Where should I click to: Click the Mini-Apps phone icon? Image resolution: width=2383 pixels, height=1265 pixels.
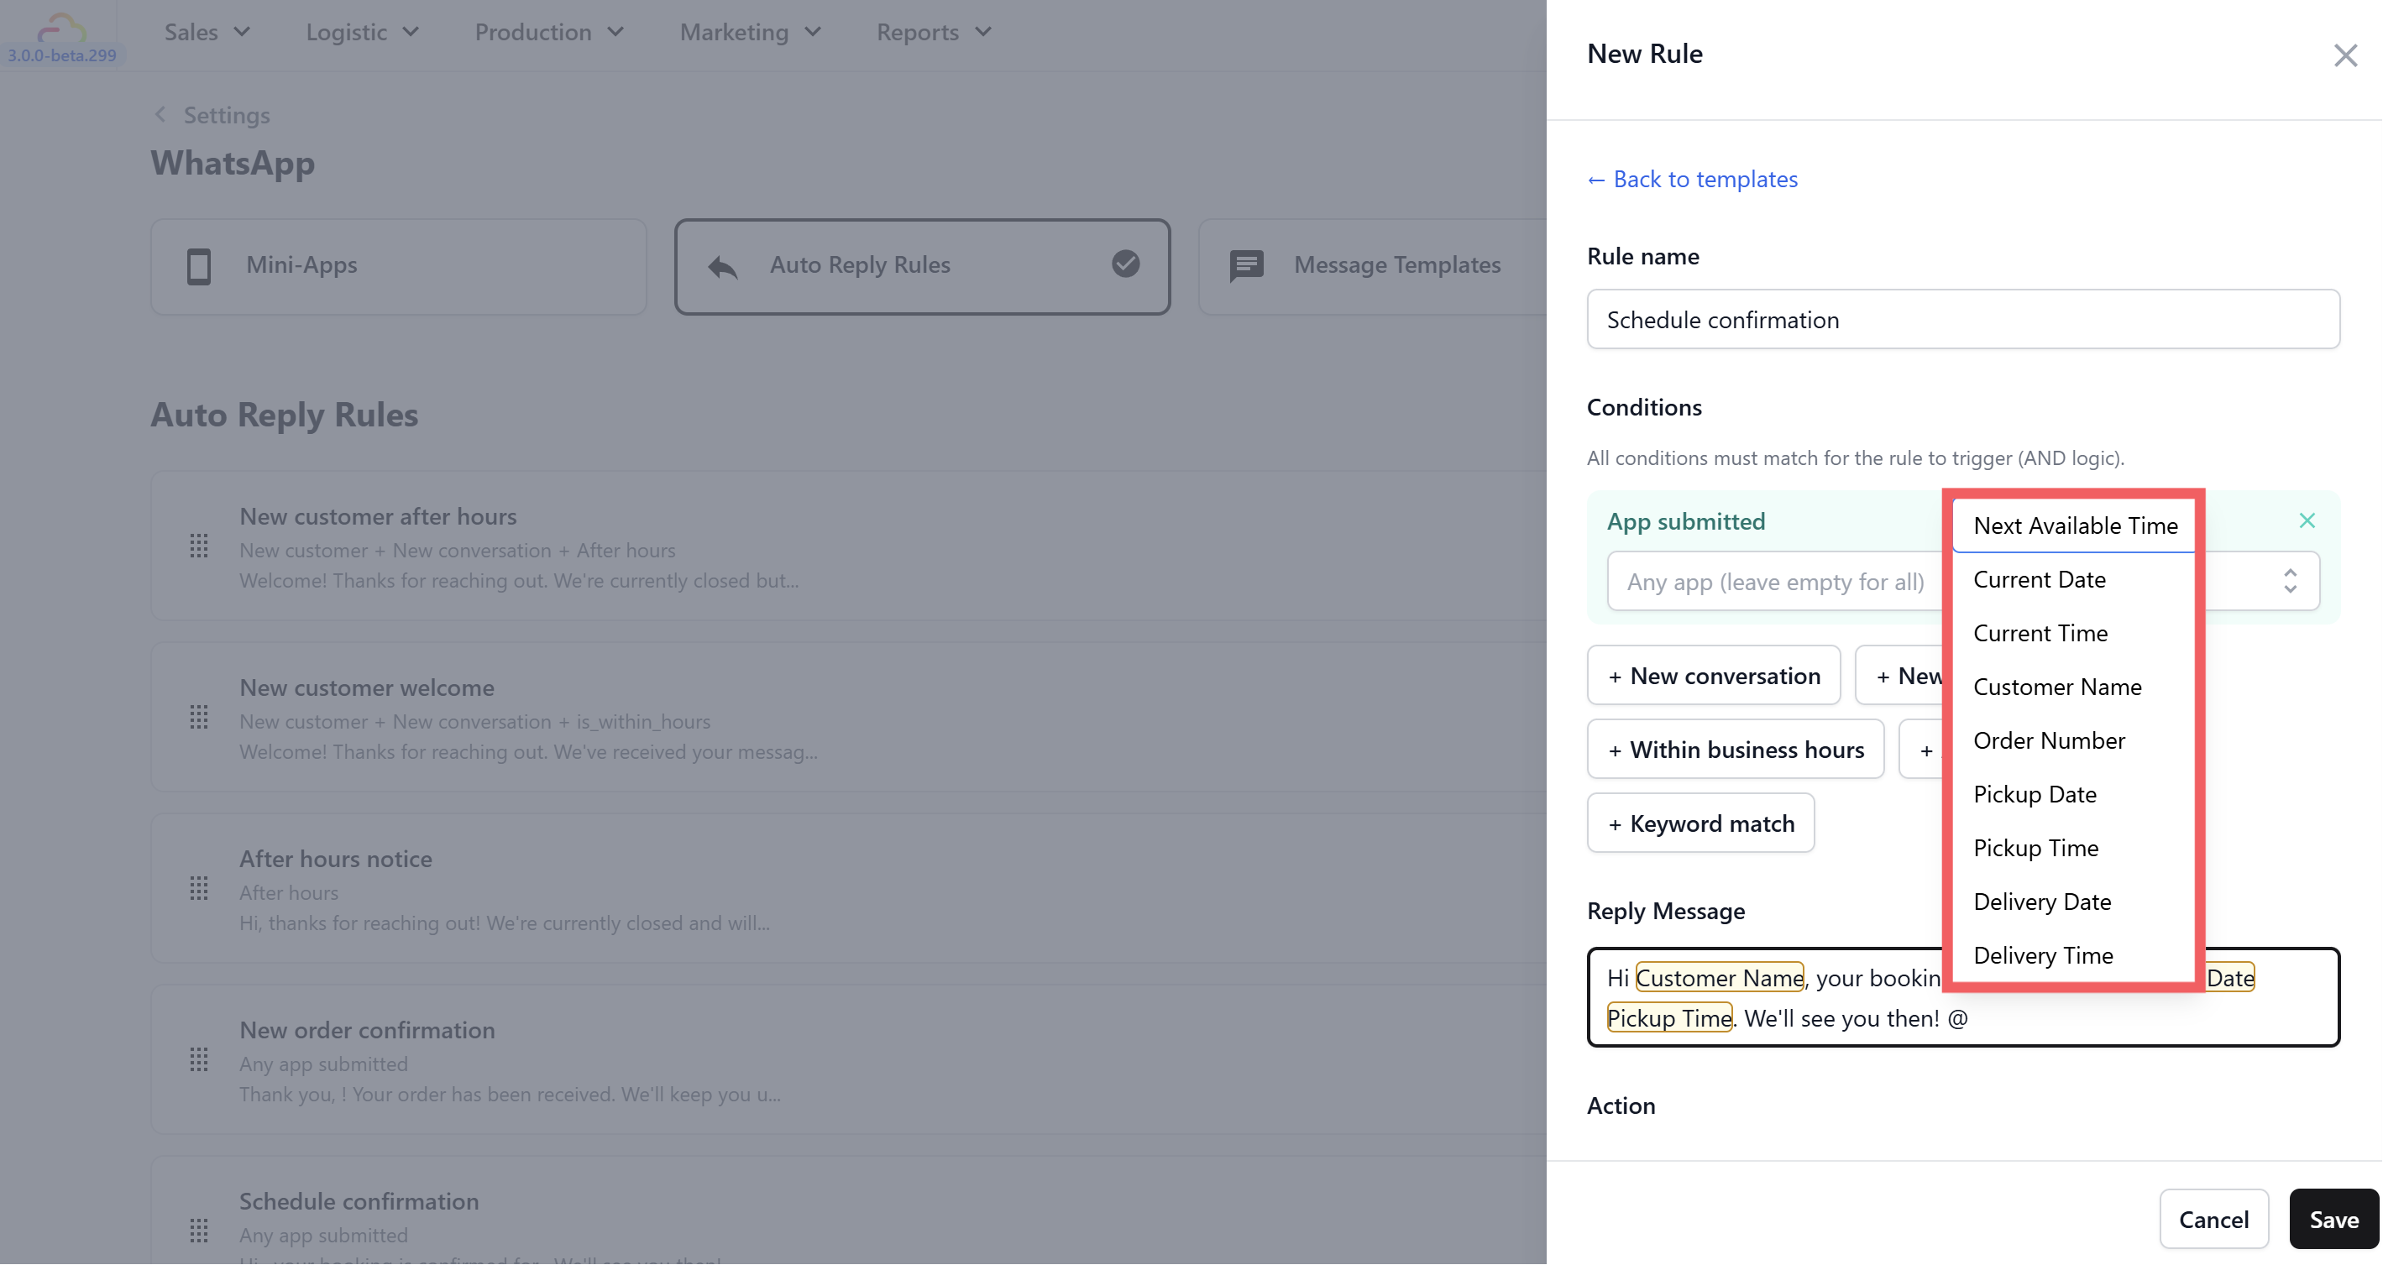199,266
